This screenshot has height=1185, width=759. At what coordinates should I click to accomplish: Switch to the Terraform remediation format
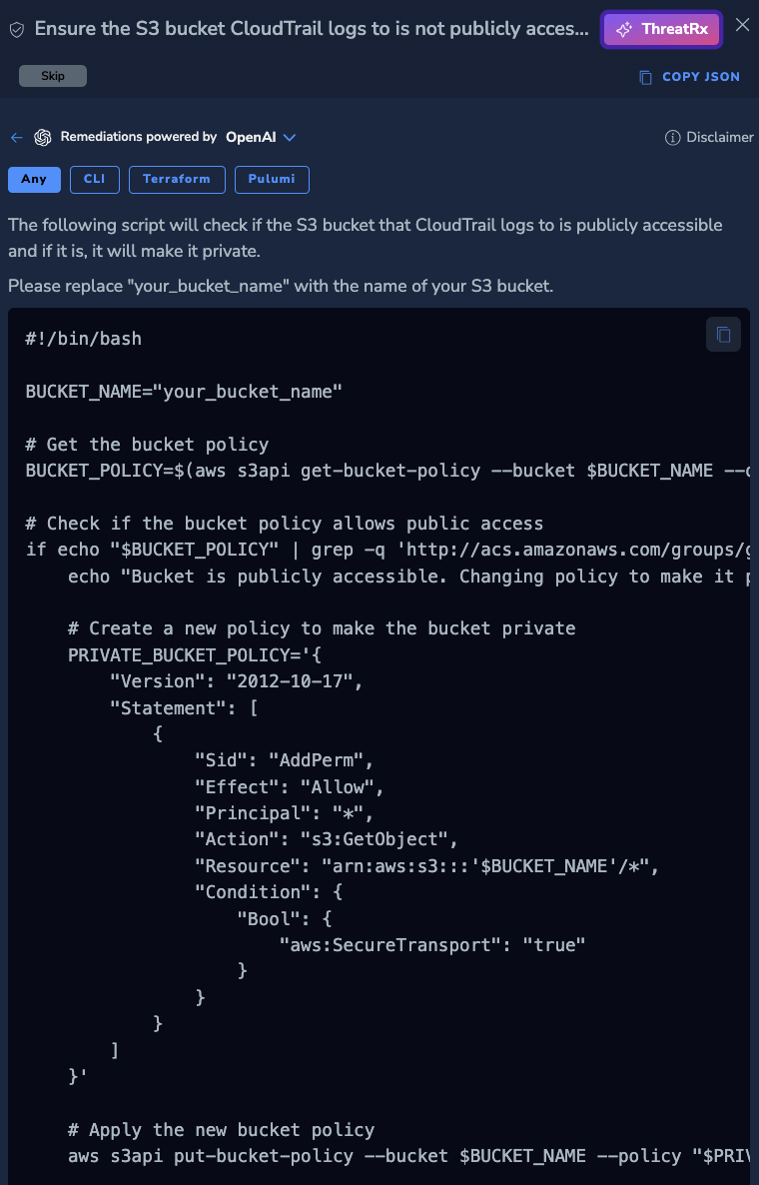(x=177, y=180)
